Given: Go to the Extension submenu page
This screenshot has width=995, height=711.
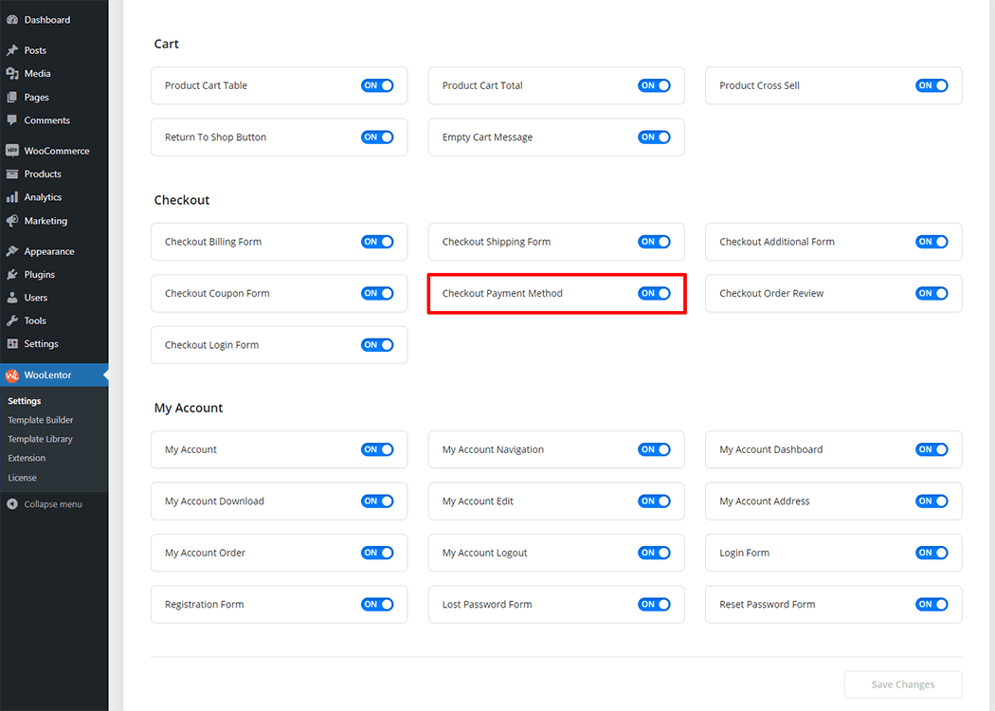Looking at the screenshot, I should tap(27, 458).
